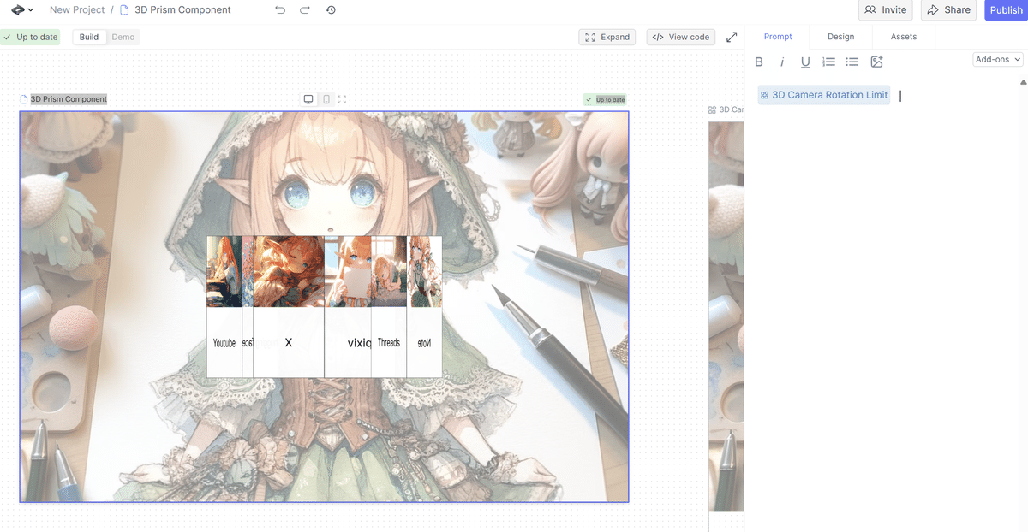Open the New Project breadcrumb
Image resolution: width=1028 pixels, height=532 pixels.
77,10
